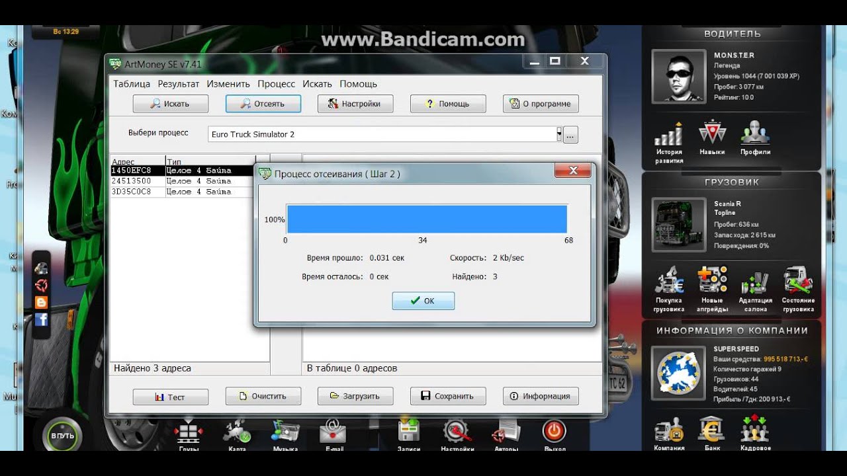Screen dimensions: 847x476
Task: Click the red lifebuoy icon in sidebar
Action: pos(41,286)
